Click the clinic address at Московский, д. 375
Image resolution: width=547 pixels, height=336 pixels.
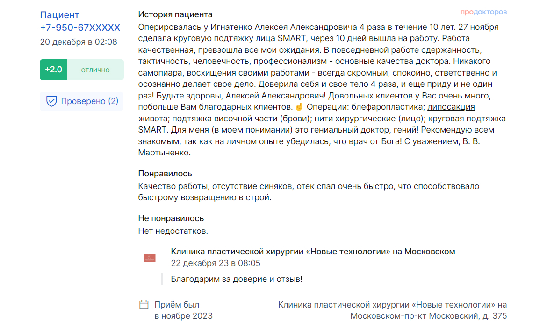point(392,311)
